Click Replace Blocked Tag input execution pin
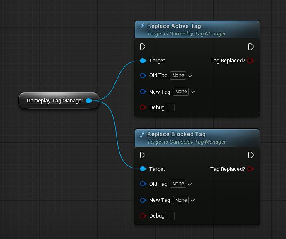Screen dimensions: 286x239 tap(143, 155)
